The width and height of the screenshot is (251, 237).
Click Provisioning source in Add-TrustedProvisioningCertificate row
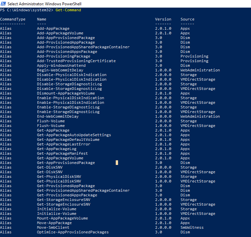pos(194,61)
